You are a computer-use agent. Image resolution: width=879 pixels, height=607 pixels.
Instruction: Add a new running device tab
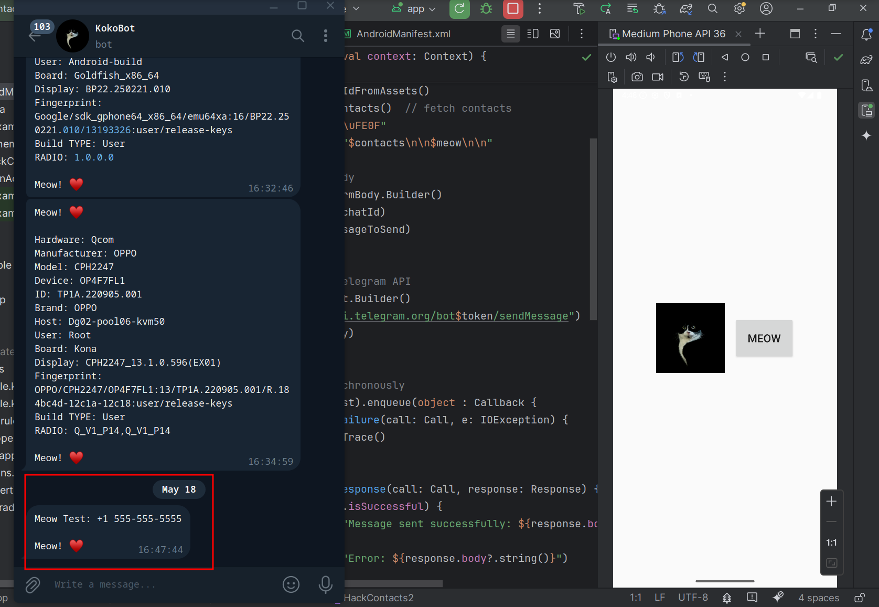pyautogui.click(x=760, y=34)
